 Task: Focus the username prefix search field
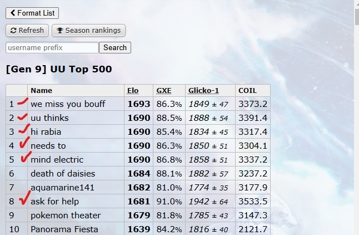(x=52, y=48)
